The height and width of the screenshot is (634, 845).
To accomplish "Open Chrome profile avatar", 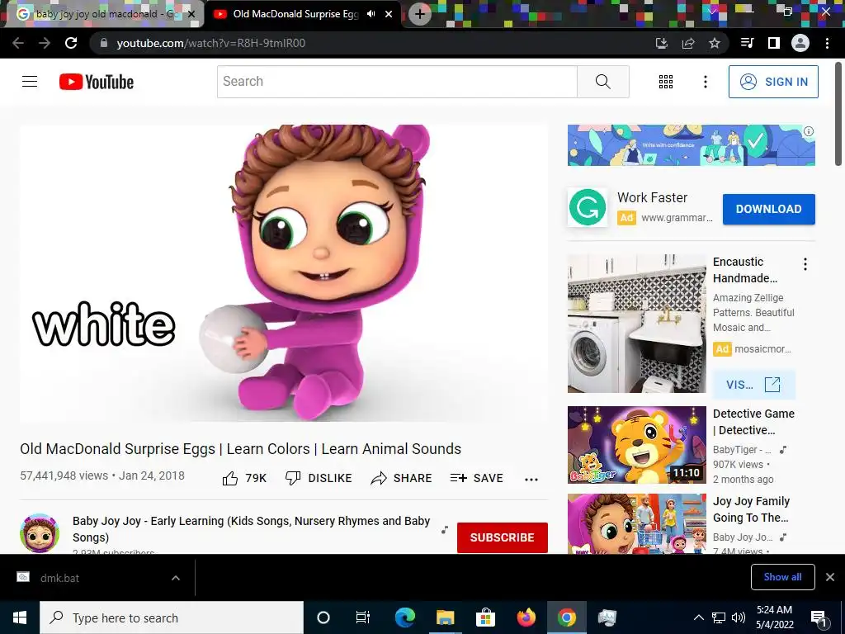I will pyautogui.click(x=800, y=43).
